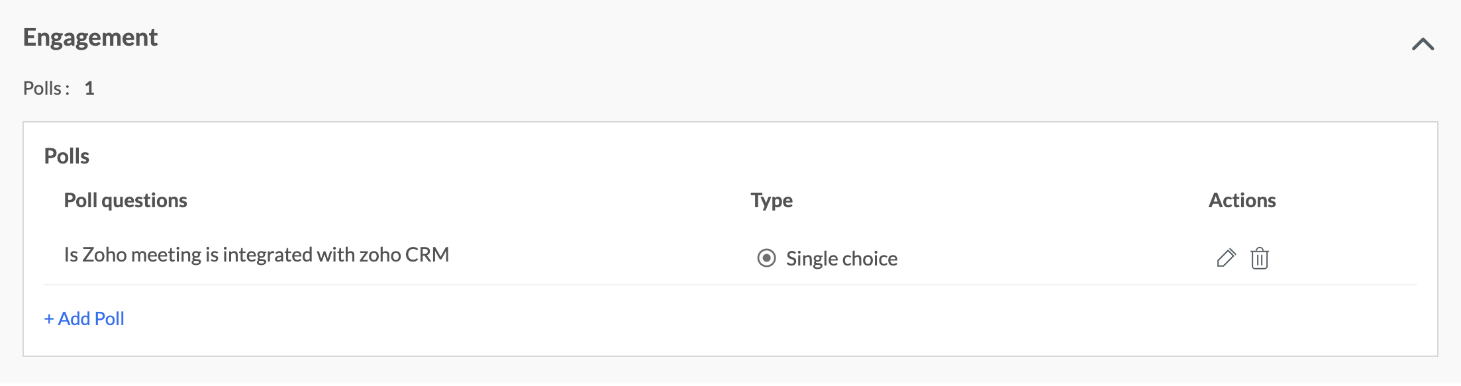This screenshot has width=1461, height=386.
Task: Click the Single choice radio icon
Action: tap(766, 258)
